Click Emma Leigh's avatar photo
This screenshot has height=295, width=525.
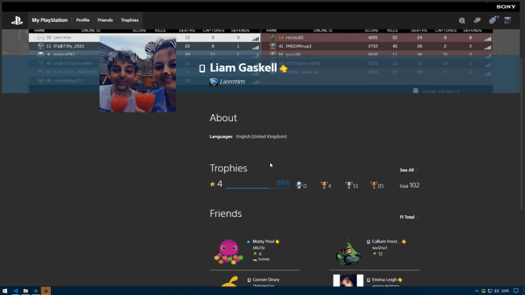348,281
